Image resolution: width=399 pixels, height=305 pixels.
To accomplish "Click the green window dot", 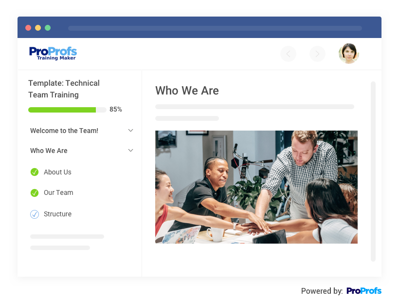I will [48, 28].
